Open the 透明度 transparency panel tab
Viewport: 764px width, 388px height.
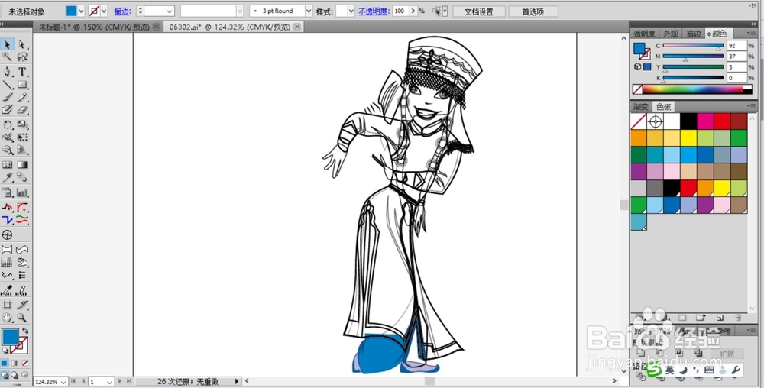[643, 34]
